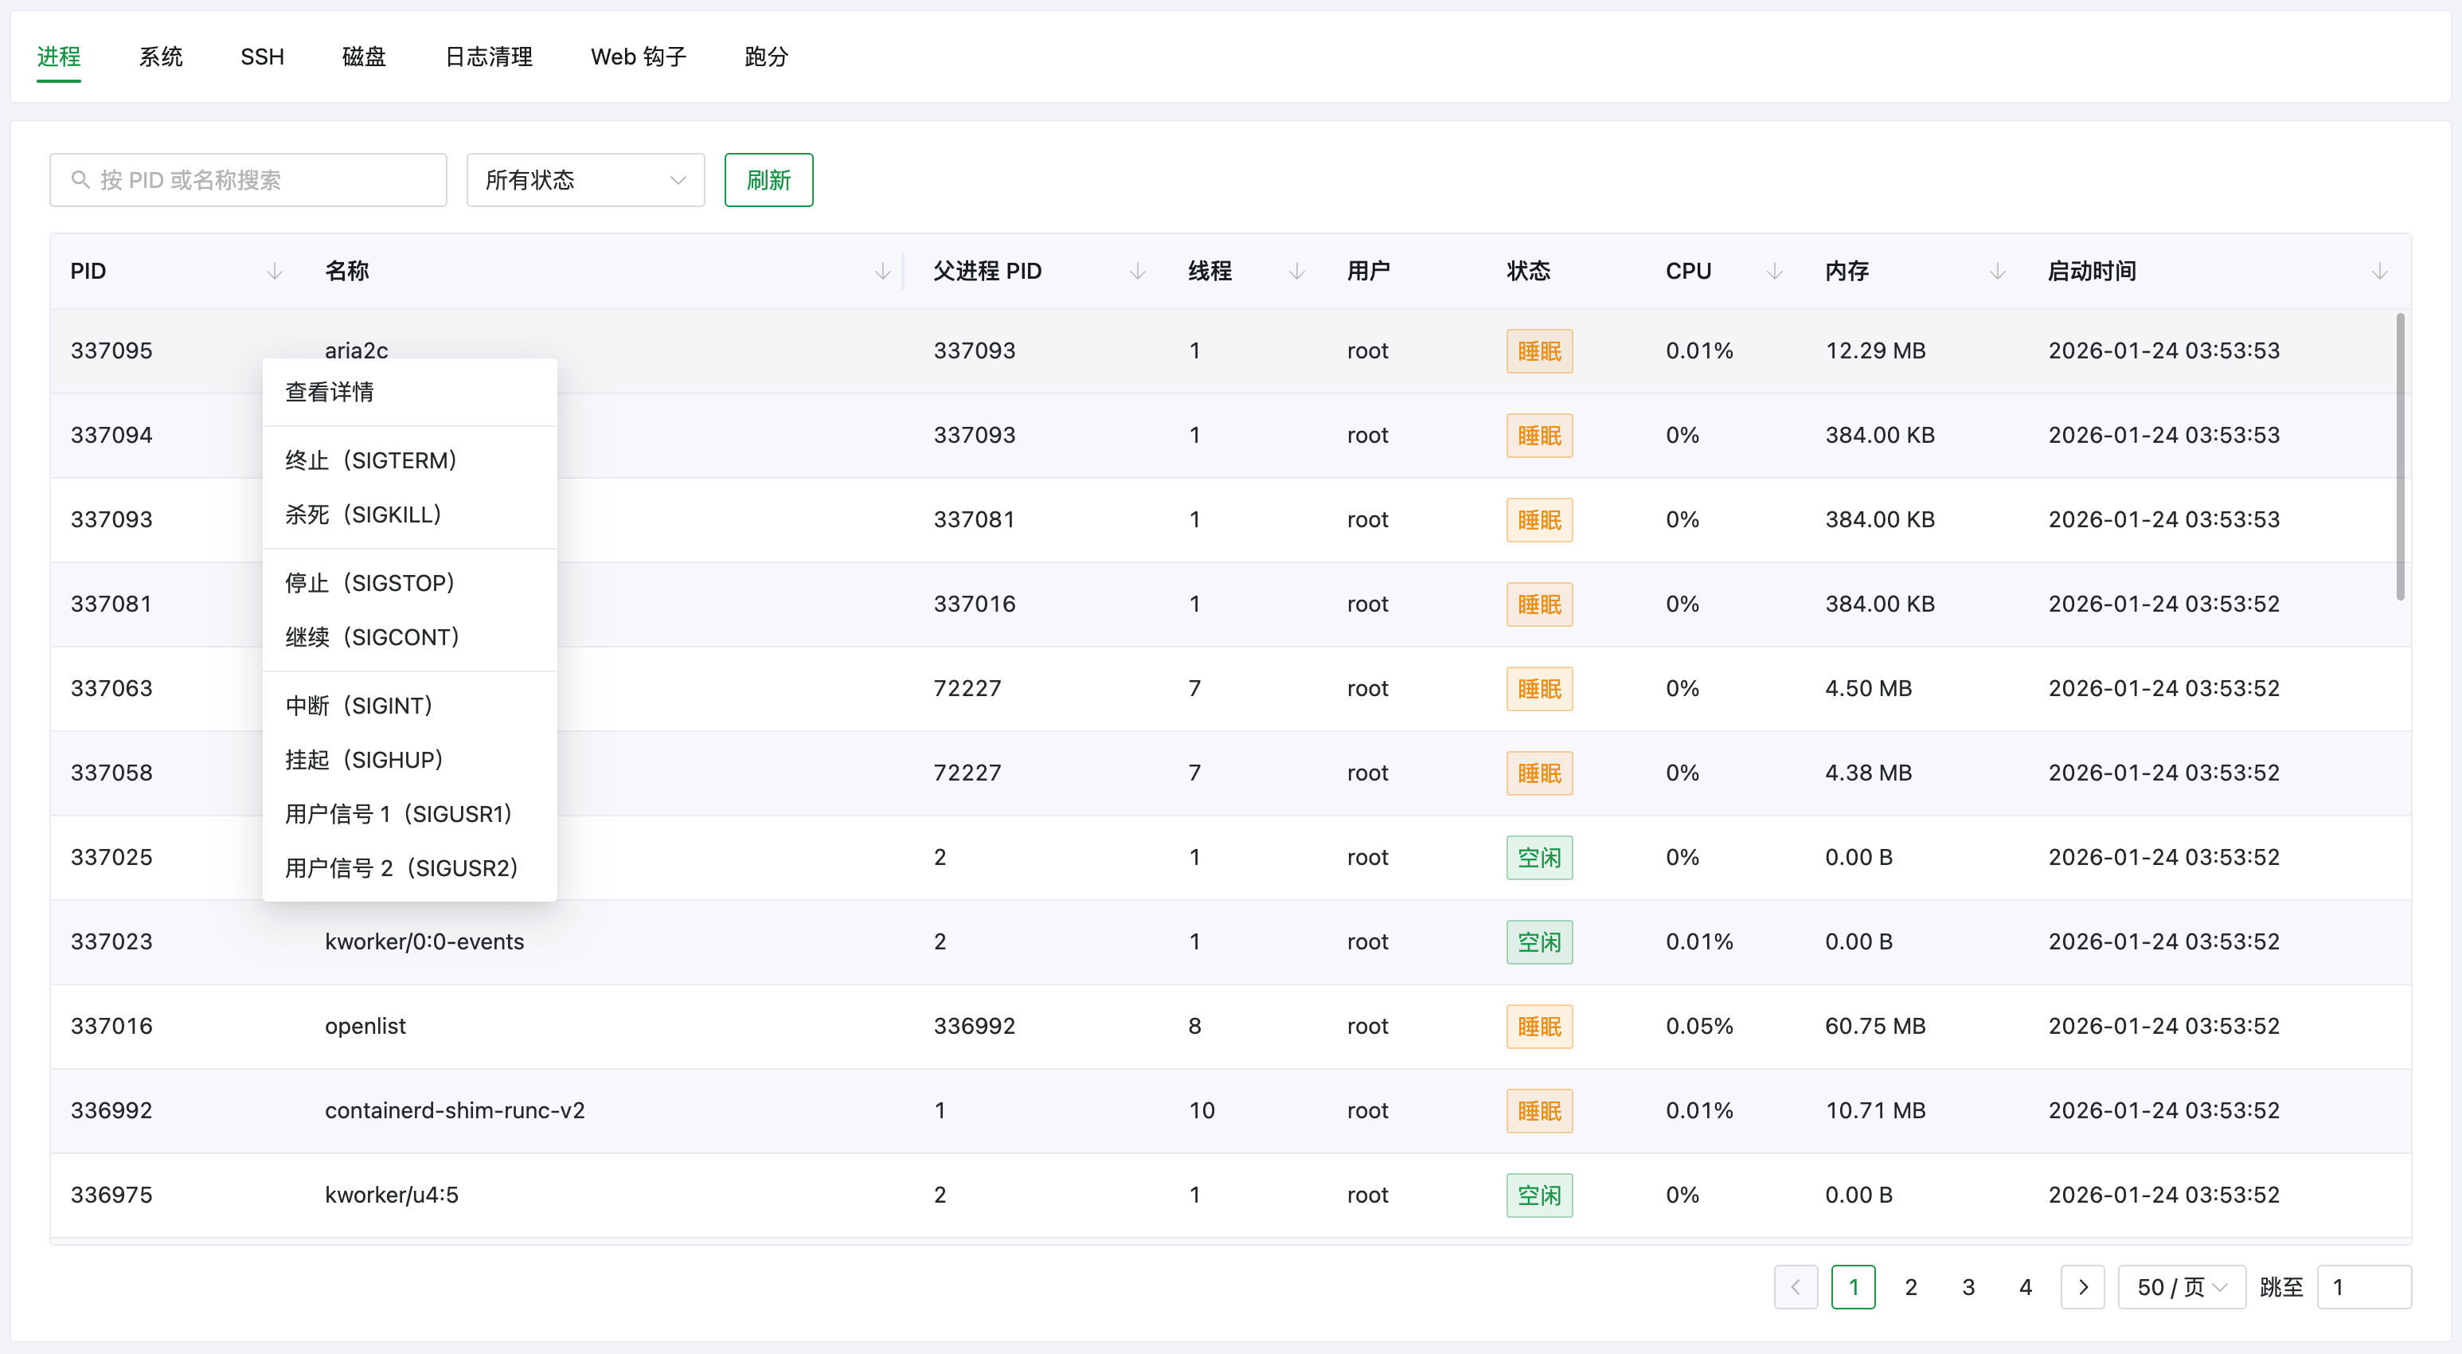Sort by the 父进程 PID column arrow
This screenshot has width=2462, height=1354.
point(1137,271)
